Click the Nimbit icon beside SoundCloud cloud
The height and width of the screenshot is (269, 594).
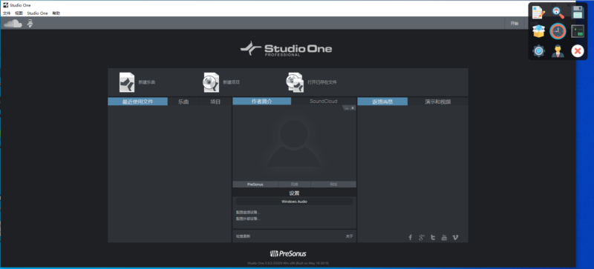pyautogui.click(x=30, y=24)
